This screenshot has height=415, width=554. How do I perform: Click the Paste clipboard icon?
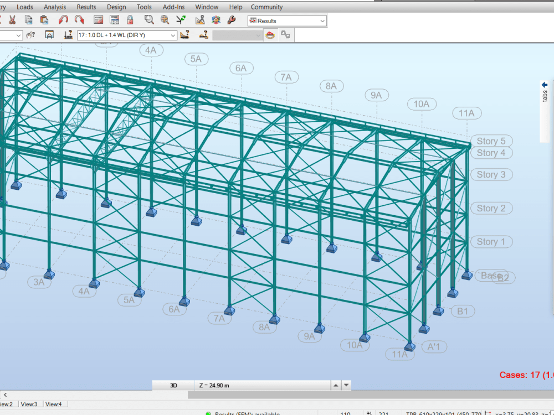44,20
